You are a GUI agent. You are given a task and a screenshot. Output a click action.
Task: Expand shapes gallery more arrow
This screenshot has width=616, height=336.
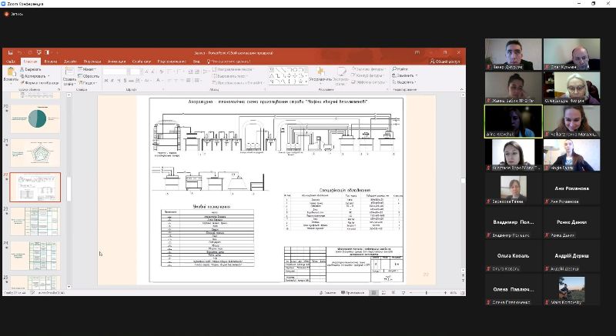(x=306, y=82)
